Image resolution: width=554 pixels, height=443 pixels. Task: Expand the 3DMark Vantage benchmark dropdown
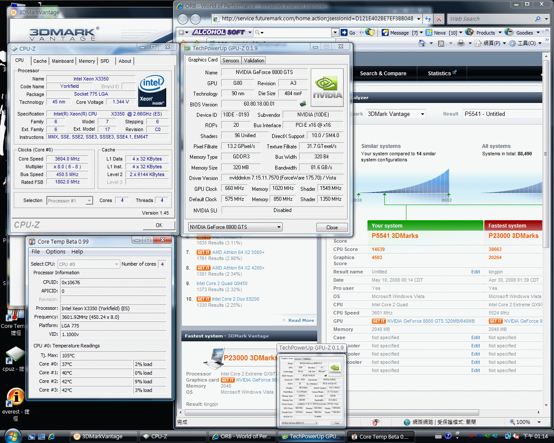pos(422,114)
